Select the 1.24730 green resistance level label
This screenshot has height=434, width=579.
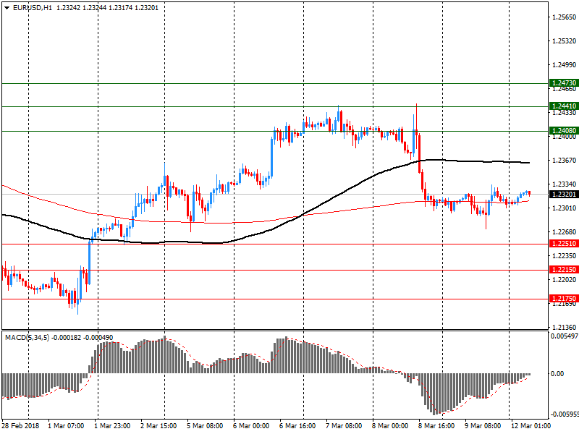[564, 83]
